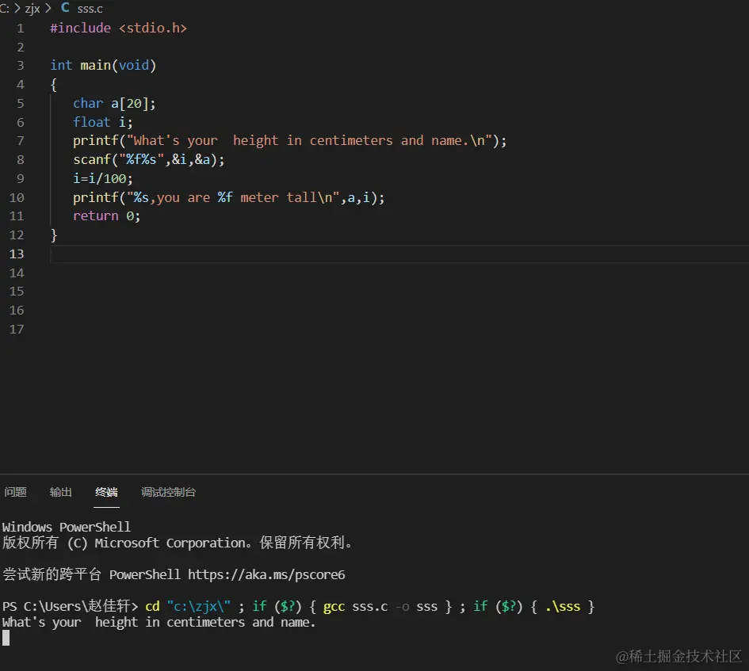Click 'int main(void)' function declaration
The image size is (749, 671).
point(103,66)
